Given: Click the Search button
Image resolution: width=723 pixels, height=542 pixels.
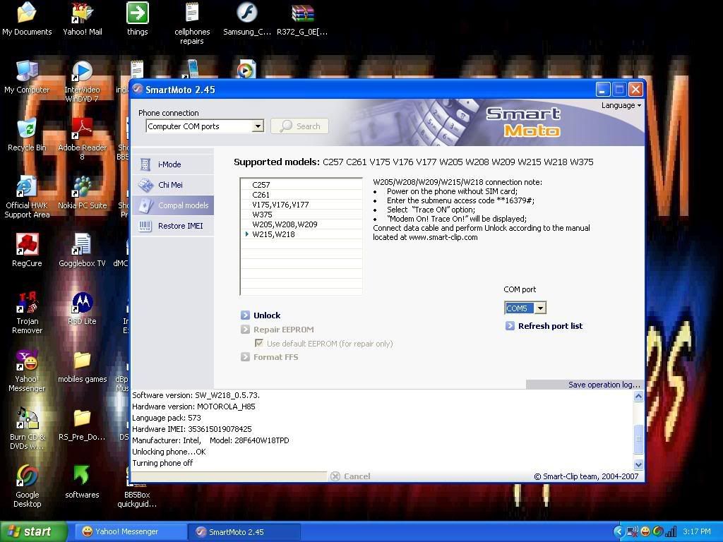Looking at the screenshot, I should tap(299, 126).
